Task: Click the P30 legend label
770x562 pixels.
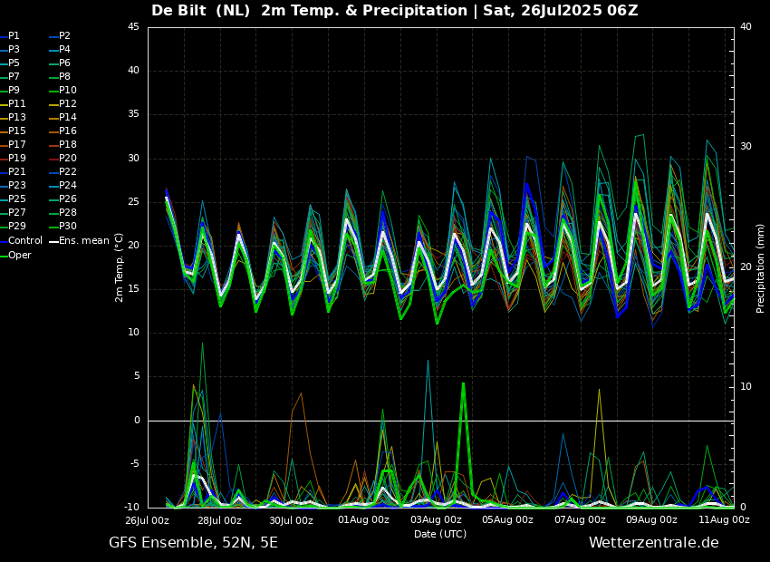Action: (x=63, y=226)
